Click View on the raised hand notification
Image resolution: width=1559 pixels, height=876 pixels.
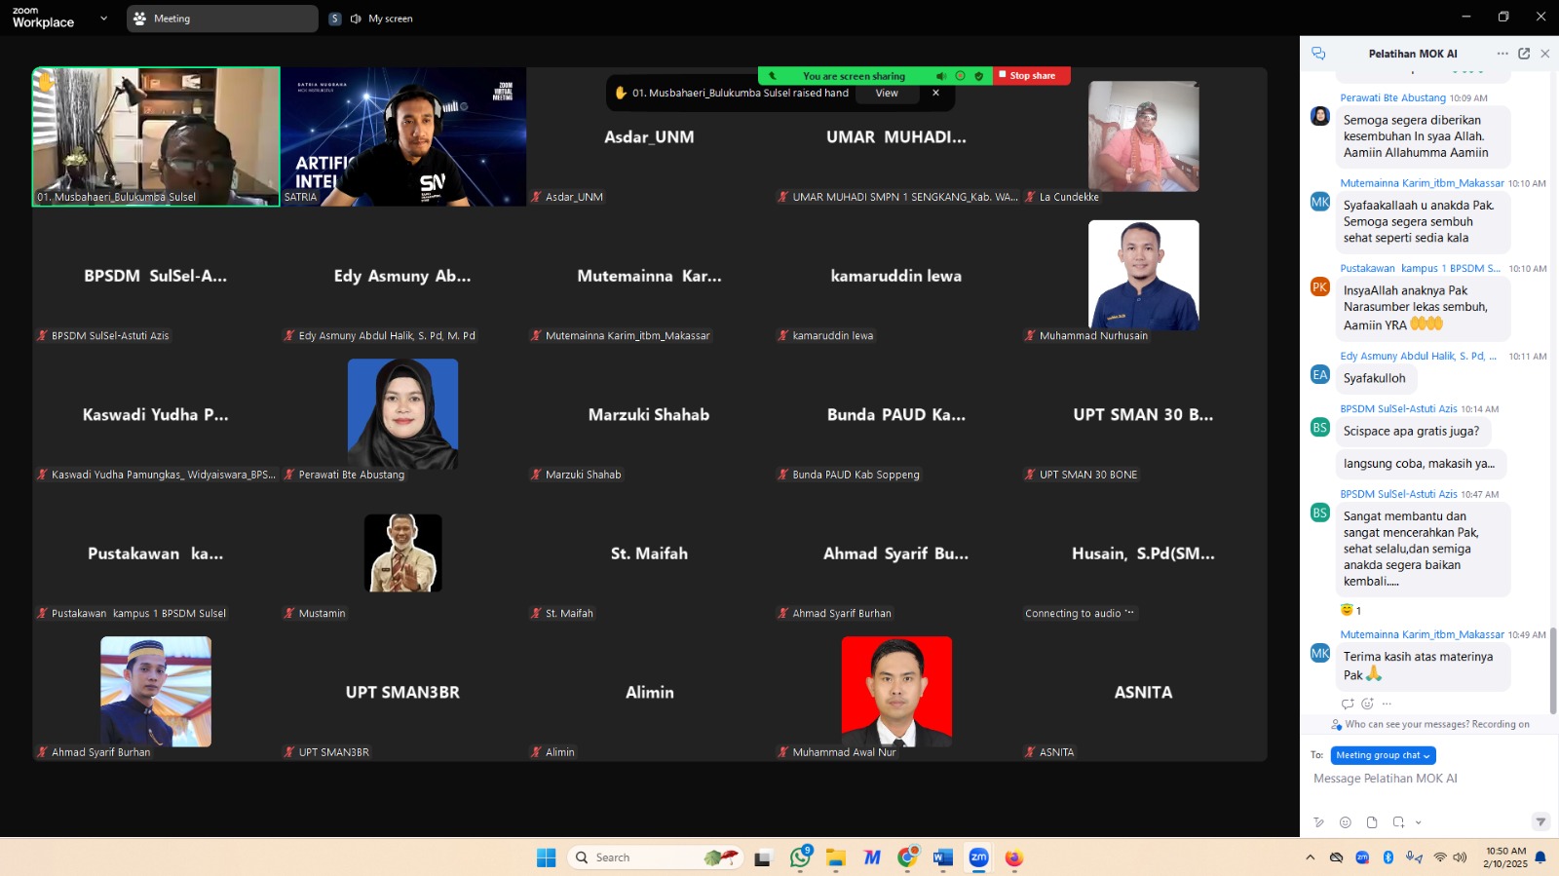(887, 94)
